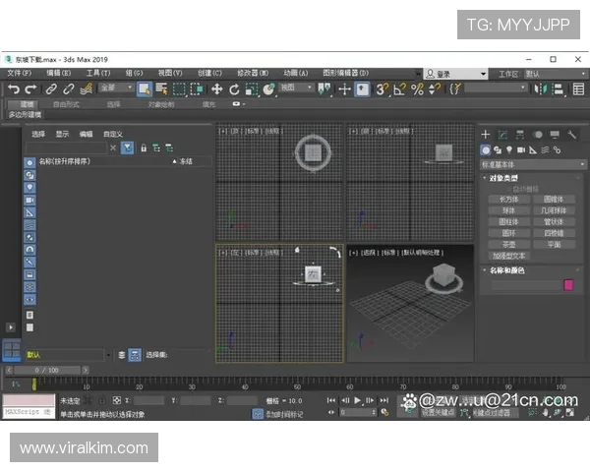Open the Utilities wrench panel
This screenshot has width=590, height=472.
coord(572,134)
